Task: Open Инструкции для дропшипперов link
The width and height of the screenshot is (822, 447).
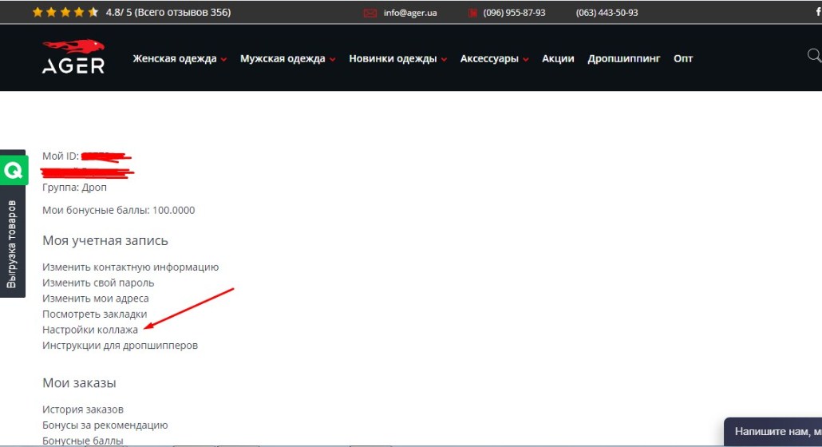Action: coord(120,346)
